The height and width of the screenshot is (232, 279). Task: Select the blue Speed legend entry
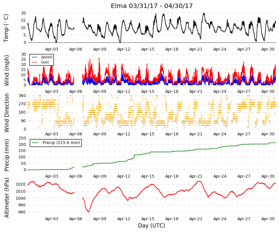coord(42,57)
